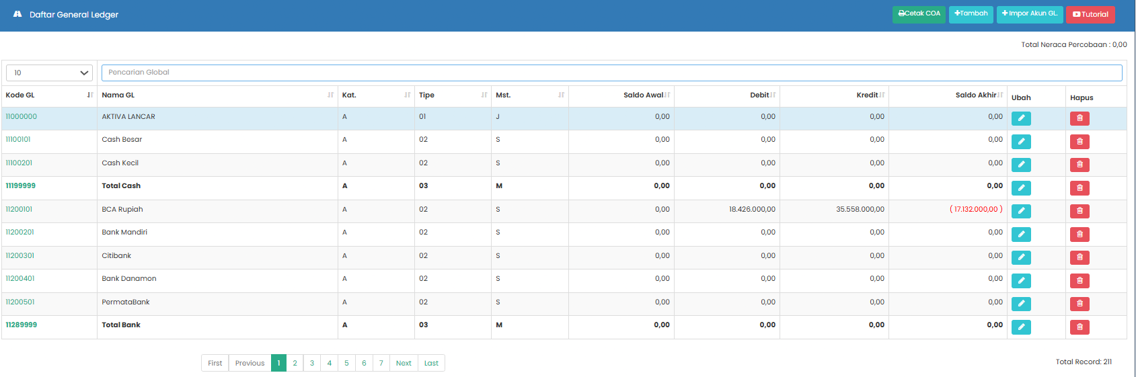The image size is (1136, 377).
Task: Select the negative balance (17.132.000,00)
Action: [x=976, y=210]
